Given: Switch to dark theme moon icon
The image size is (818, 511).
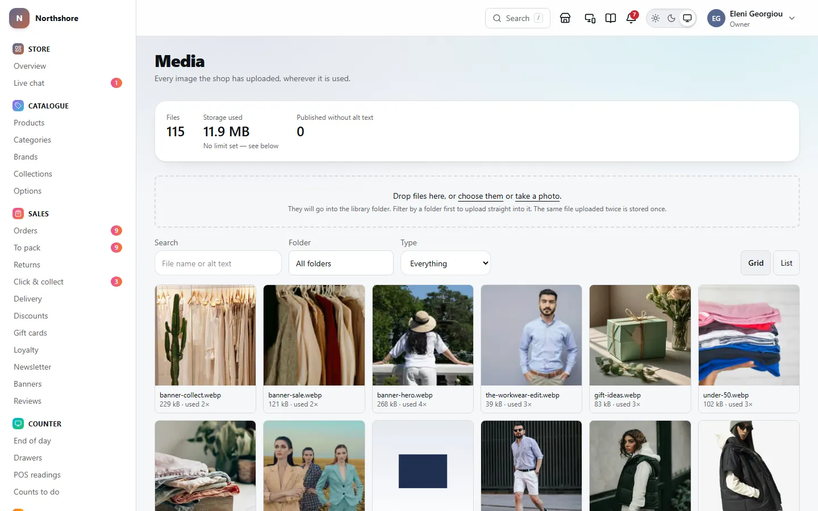Looking at the screenshot, I should (x=671, y=18).
